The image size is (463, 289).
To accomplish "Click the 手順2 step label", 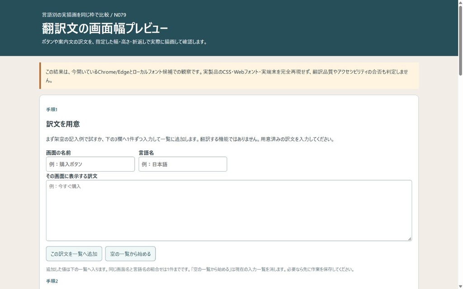I will coord(52,281).
